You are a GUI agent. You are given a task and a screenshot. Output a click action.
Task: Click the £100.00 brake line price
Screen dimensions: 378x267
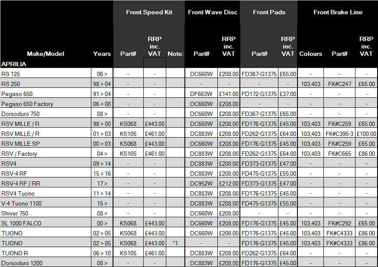pyautogui.click(x=367, y=134)
